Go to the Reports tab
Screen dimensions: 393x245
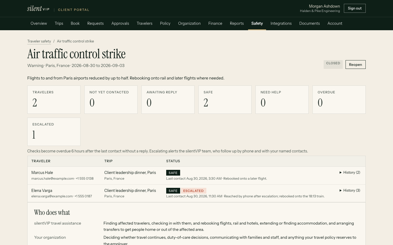click(x=237, y=23)
